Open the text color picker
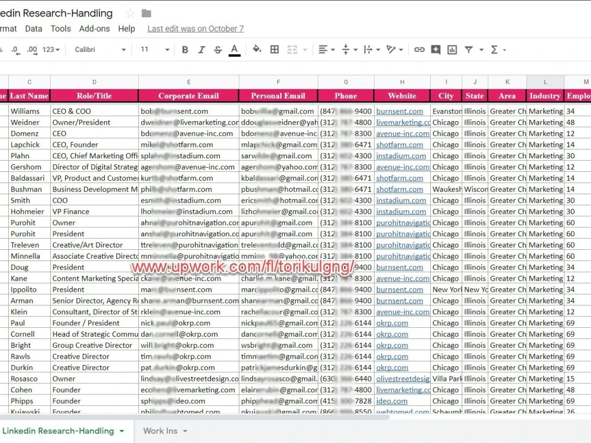591x443 pixels. coord(235,50)
